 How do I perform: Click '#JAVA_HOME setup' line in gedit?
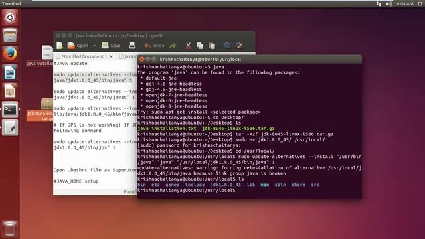(76, 181)
